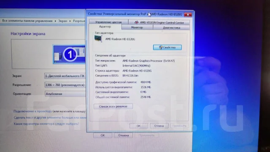Click Список всех режимов button
This screenshot has width=270, height=152.
pos(113,107)
